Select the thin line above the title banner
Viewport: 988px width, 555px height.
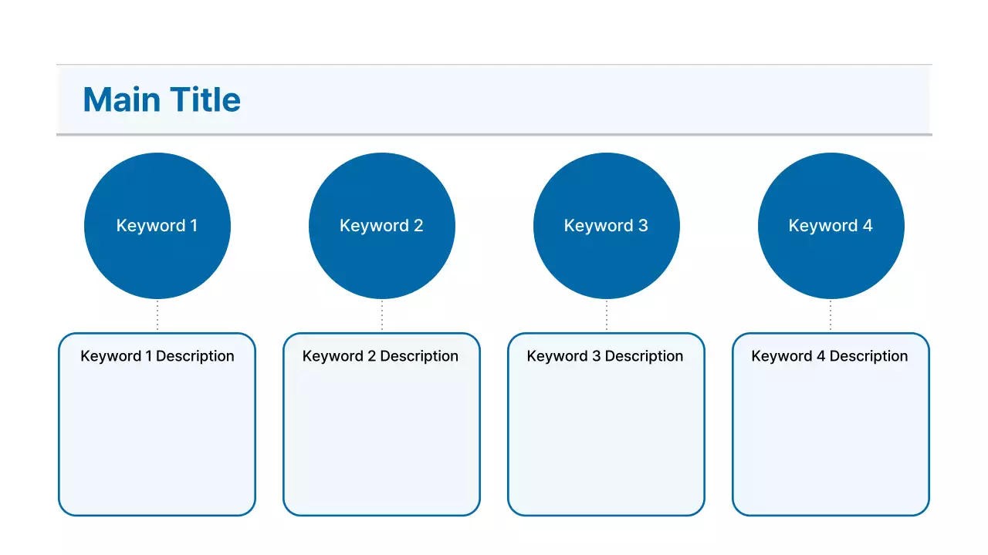tap(494, 65)
